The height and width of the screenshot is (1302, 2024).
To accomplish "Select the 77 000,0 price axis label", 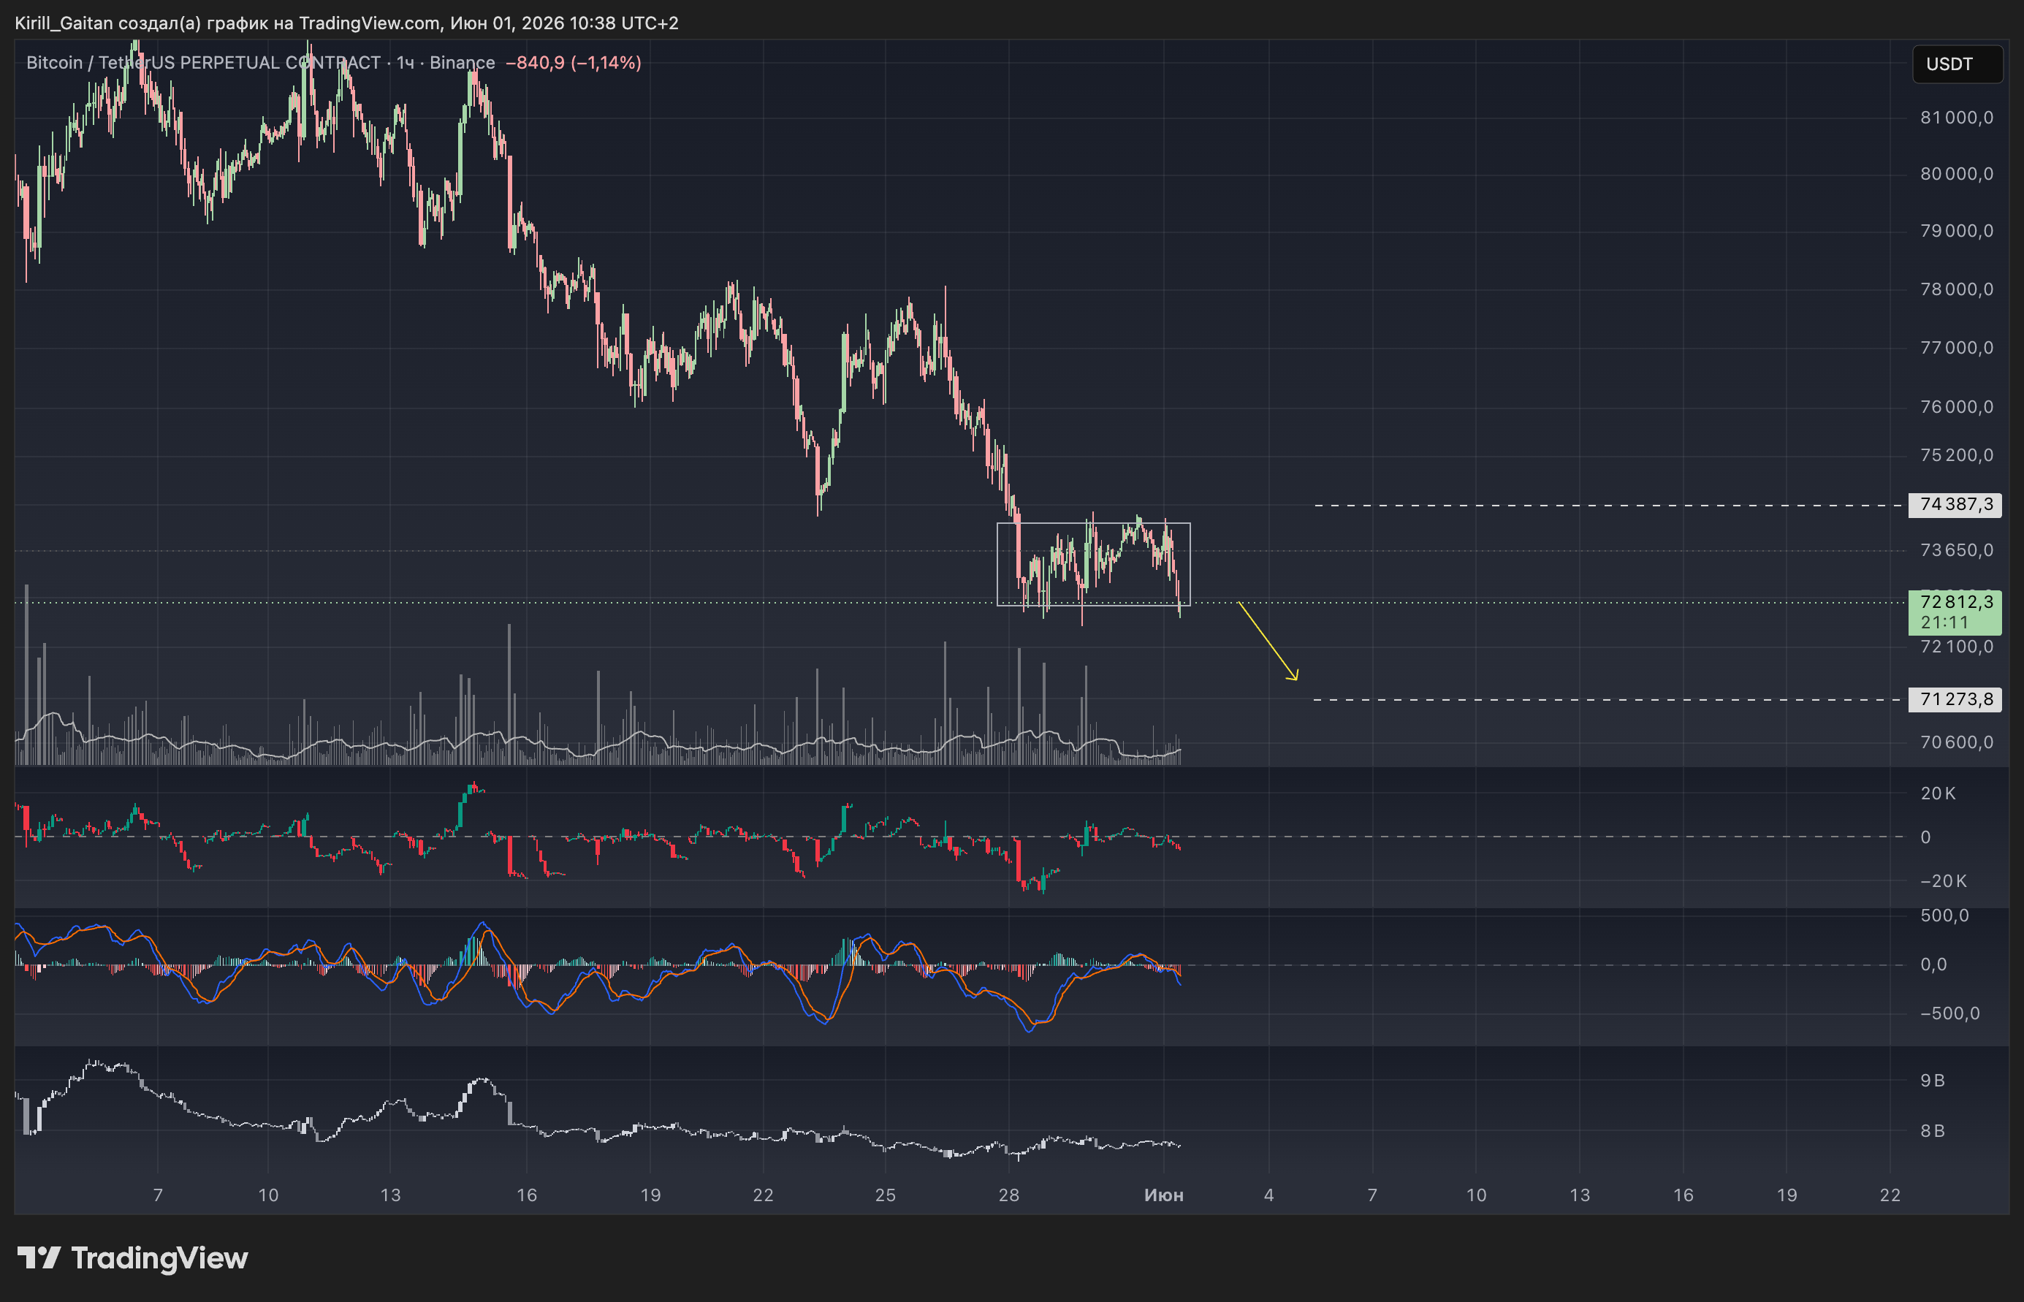I will tap(1956, 348).
